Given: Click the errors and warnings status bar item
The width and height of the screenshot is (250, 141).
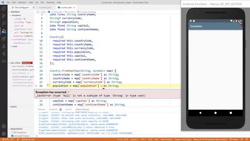Looking at the screenshot, I should point(8,139).
